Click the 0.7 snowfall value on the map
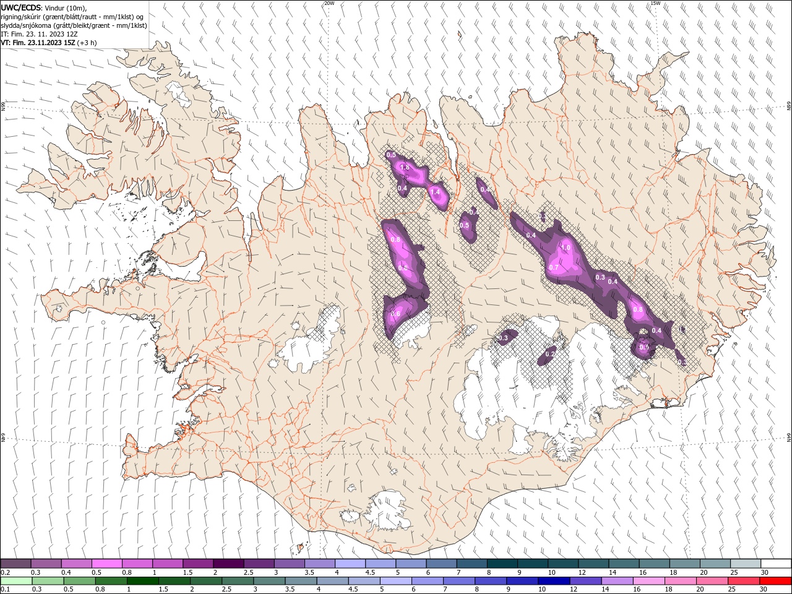The image size is (792, 594). coord(554,268)
